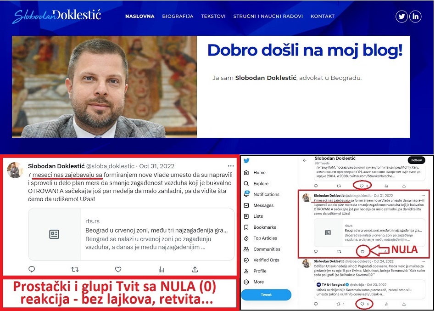This screenshot has height=311, width=435.
Task: Open the LinkedIn icon in the blog header
Action: point(415,17)
